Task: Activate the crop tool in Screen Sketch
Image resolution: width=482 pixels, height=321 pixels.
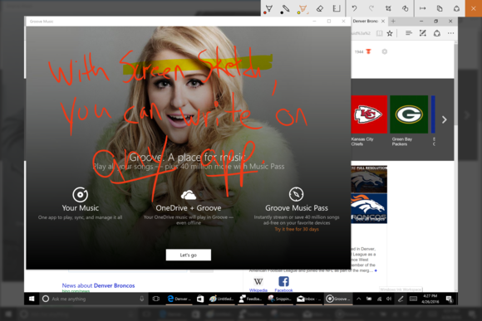Action: tap(388, 8)
